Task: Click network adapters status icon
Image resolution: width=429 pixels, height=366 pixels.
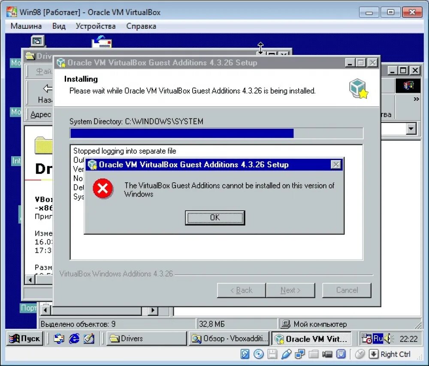Action: (300, 354)
